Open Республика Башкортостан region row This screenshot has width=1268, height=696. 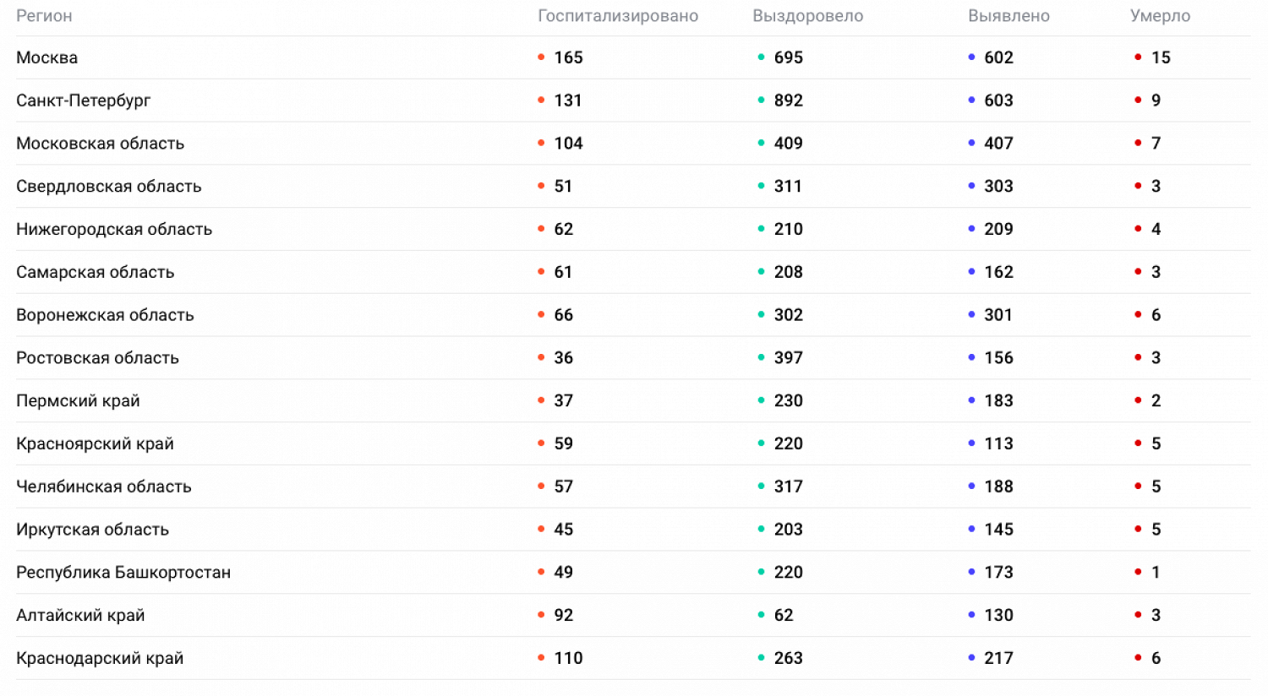123,573
